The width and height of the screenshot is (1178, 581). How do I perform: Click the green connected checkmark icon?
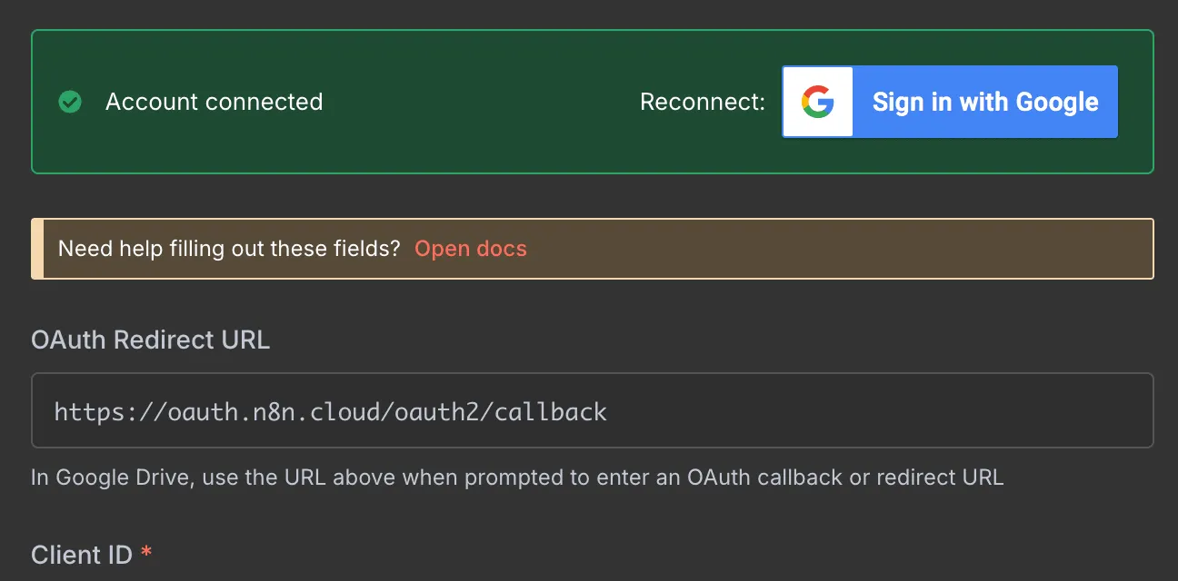tap(70, 102)
